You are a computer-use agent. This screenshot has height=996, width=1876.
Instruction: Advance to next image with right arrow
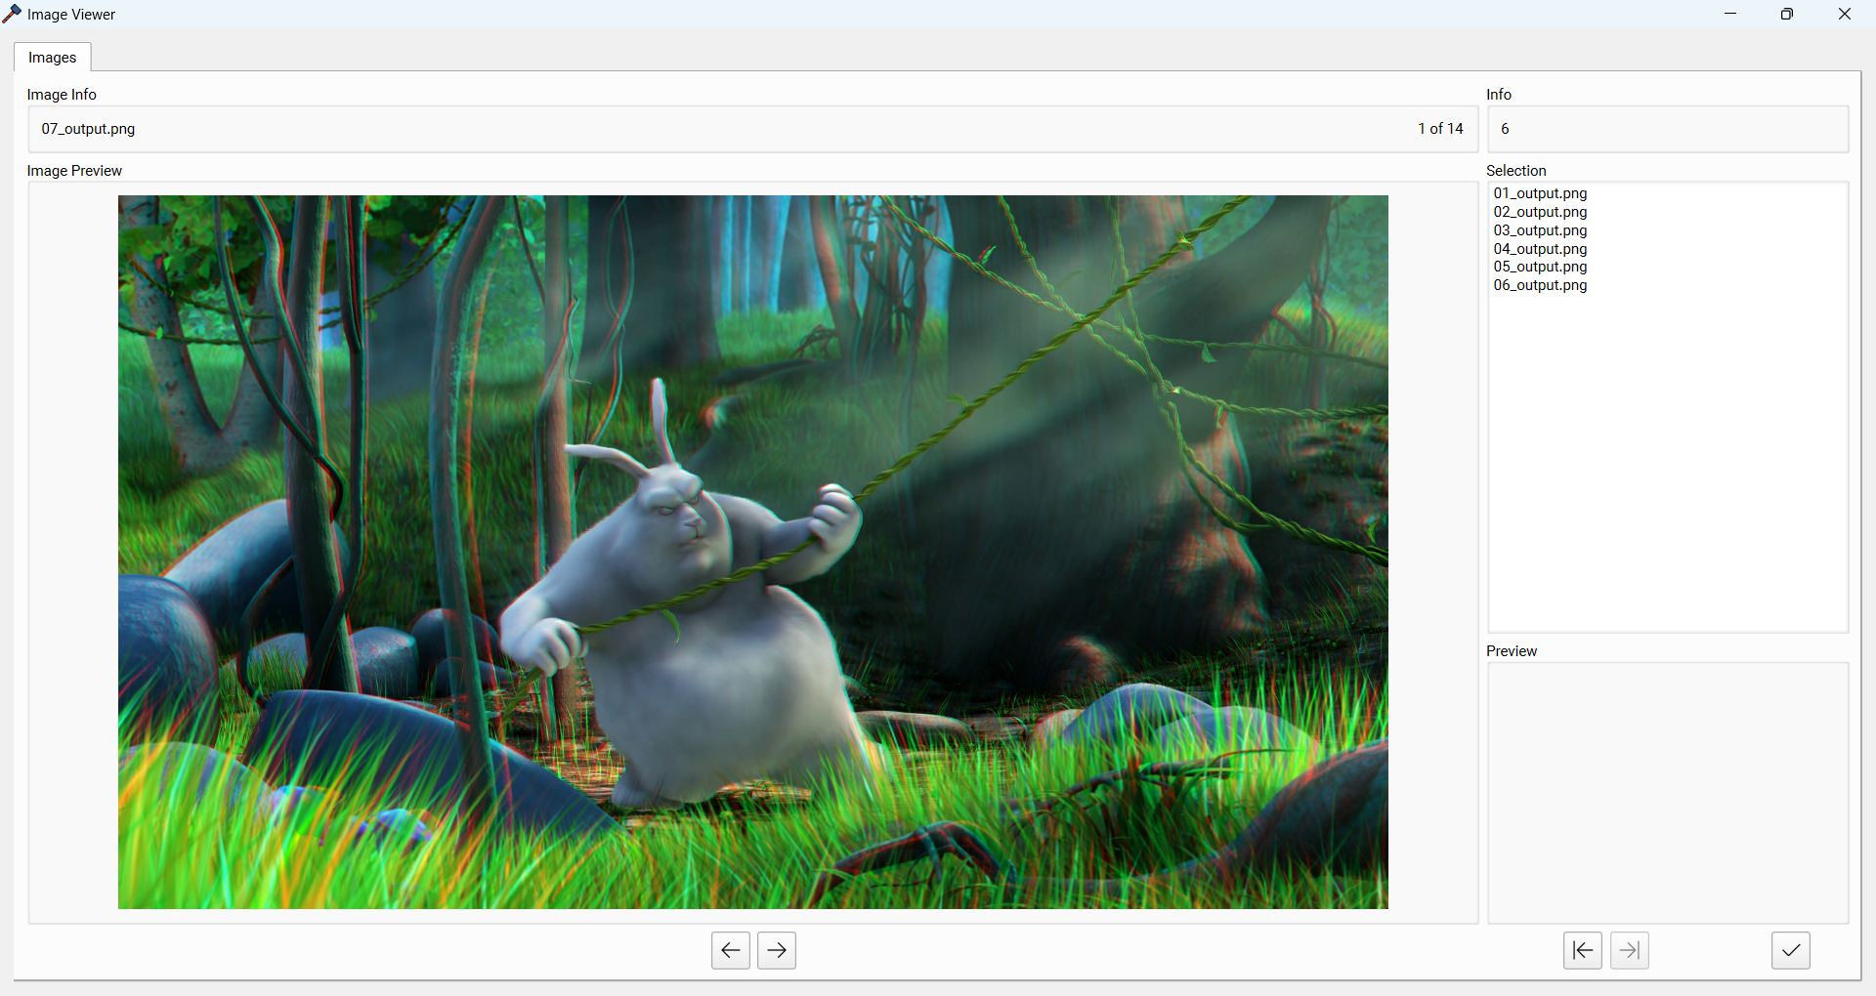777,950
